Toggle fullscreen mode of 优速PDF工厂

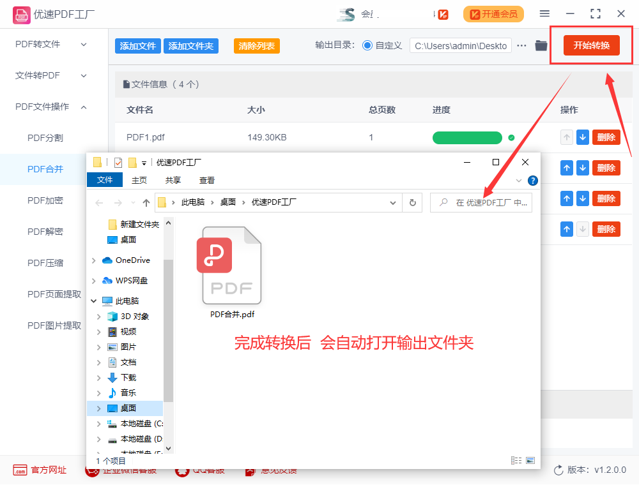tap(596, 14)
